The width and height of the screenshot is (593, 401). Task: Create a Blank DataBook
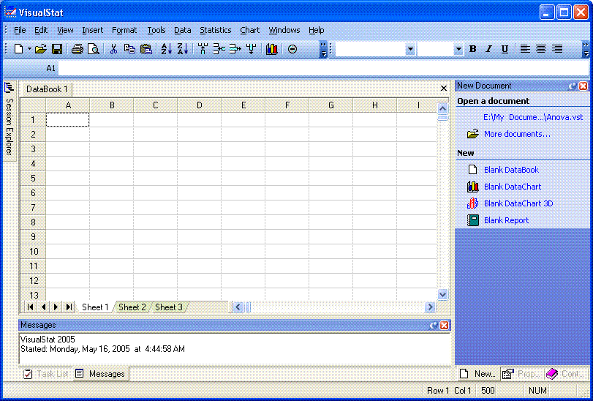click(x=511, y=170)
